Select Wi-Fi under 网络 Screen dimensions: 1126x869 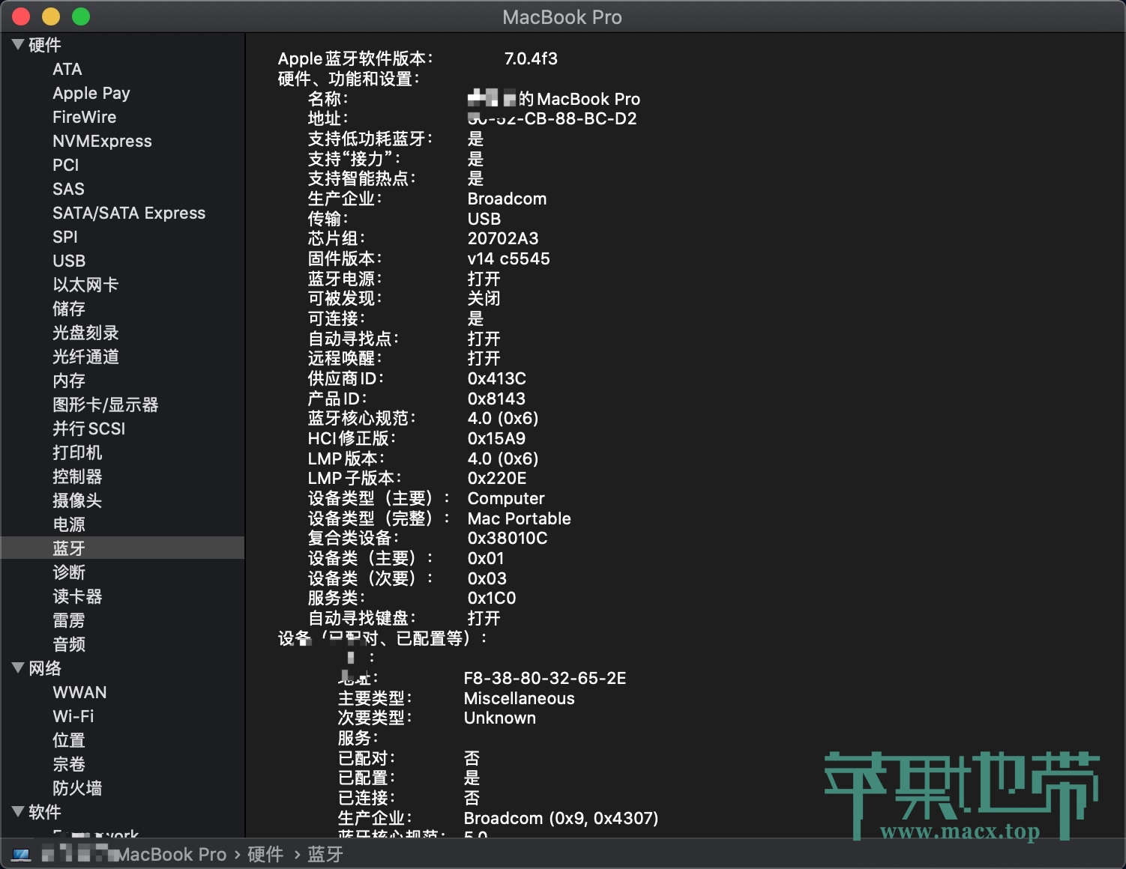point(73,715)
